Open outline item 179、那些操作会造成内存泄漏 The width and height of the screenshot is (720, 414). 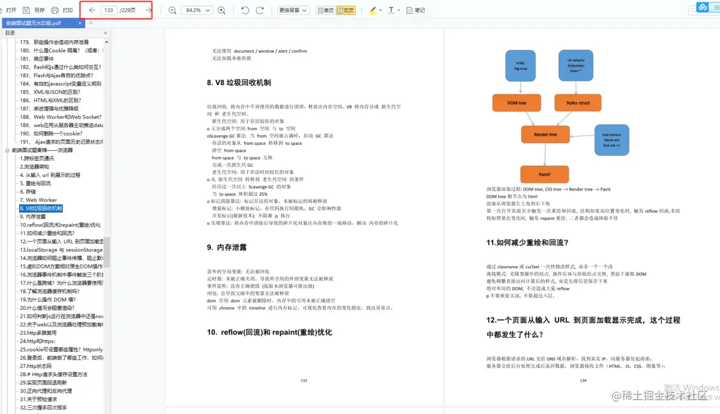pos(54,43)
